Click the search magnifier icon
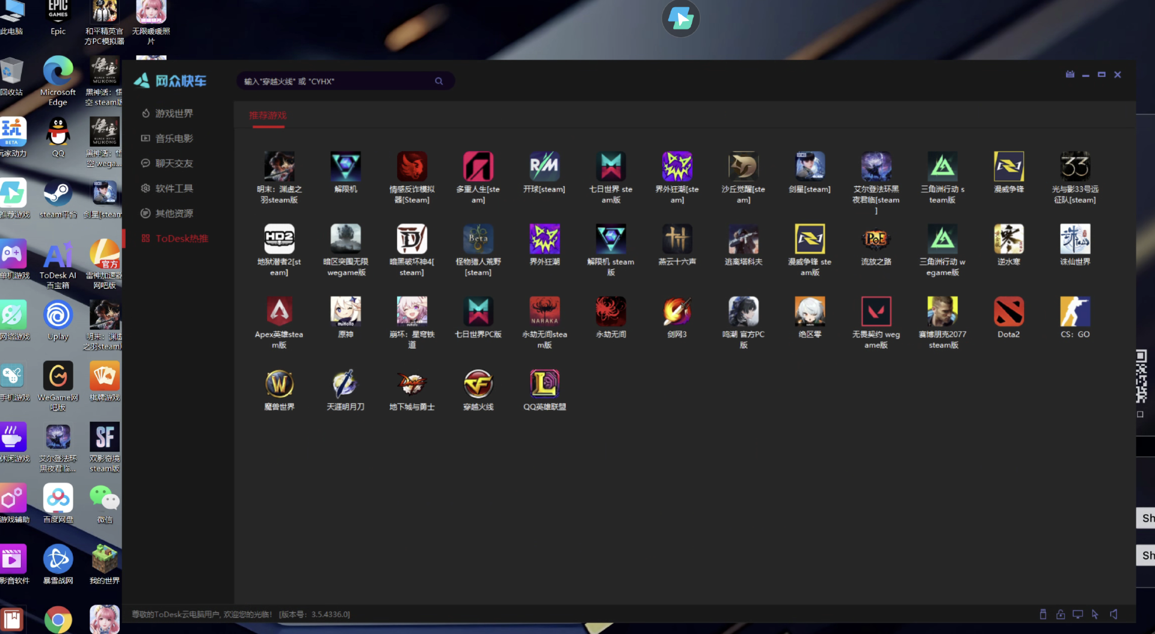 [439, 81]
